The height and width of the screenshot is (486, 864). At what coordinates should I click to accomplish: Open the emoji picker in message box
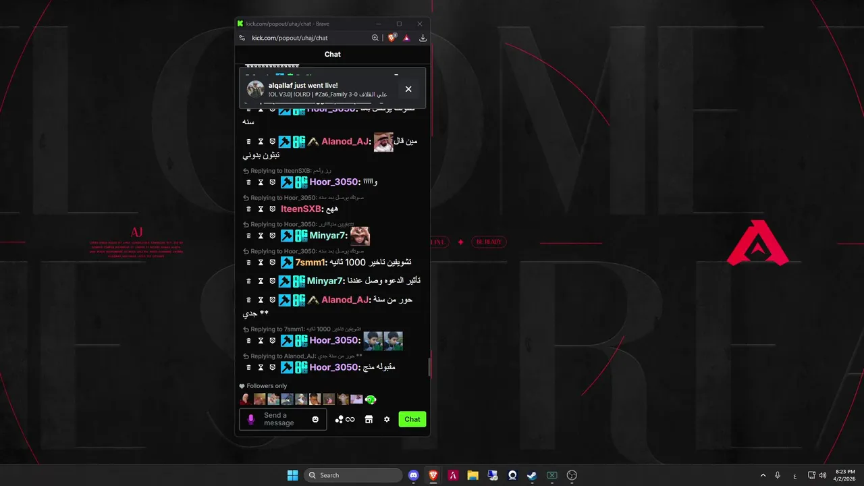[315, 419]
